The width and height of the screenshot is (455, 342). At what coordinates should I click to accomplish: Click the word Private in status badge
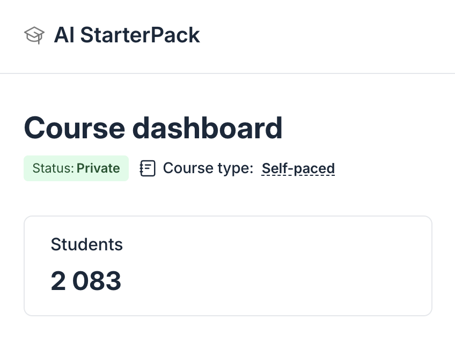coord(98,168)
